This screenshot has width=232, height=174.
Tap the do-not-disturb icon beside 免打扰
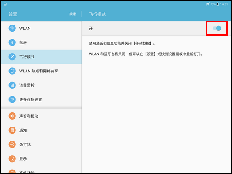[x=12, y=145]
